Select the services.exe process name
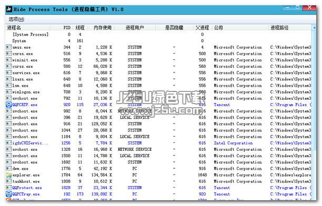 click(26, 73)
